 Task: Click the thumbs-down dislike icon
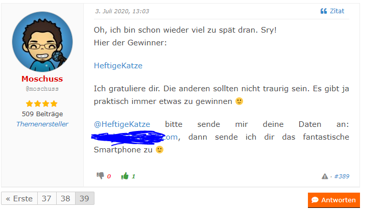100,176
